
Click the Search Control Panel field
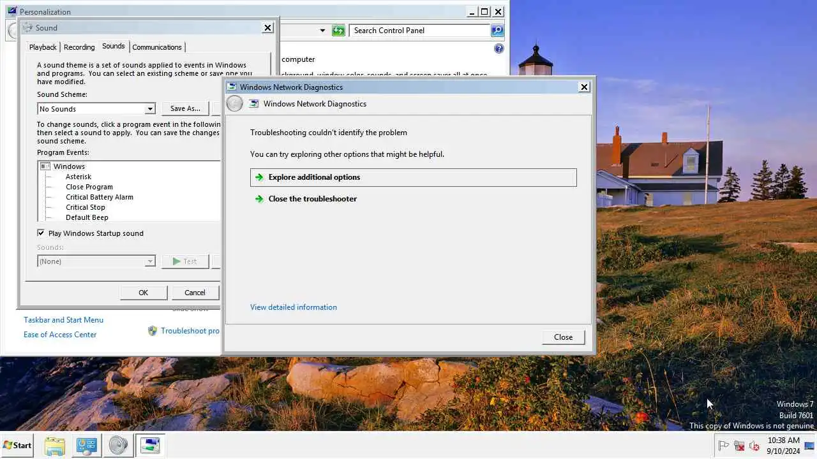pos(420,31)
